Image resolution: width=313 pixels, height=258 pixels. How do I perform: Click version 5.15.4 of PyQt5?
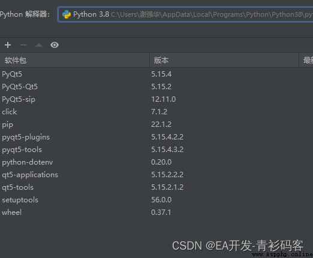[x=161, y=74]
